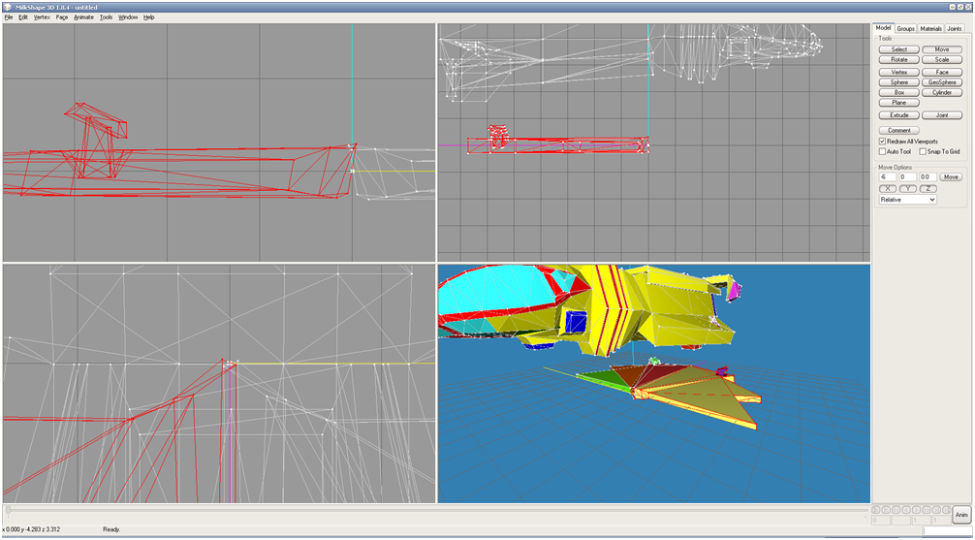The width and height of the screenshot is (975, 540).
Task: Click the X move value field showing -6
Action: point(888,177)
